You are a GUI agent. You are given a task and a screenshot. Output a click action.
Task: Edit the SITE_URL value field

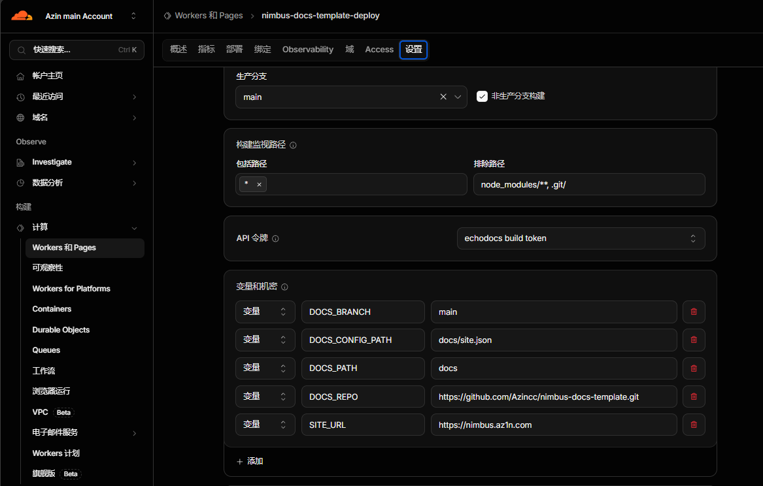pos(554,425)
